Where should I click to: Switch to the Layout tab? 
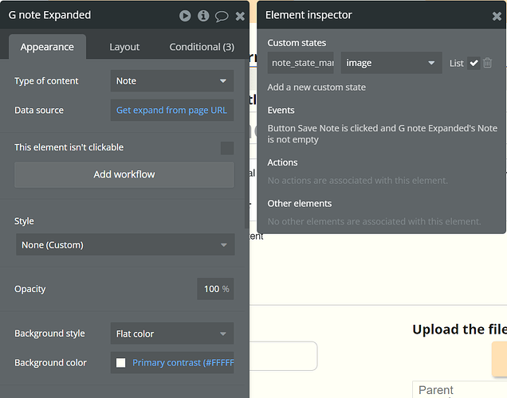point(124,47)
